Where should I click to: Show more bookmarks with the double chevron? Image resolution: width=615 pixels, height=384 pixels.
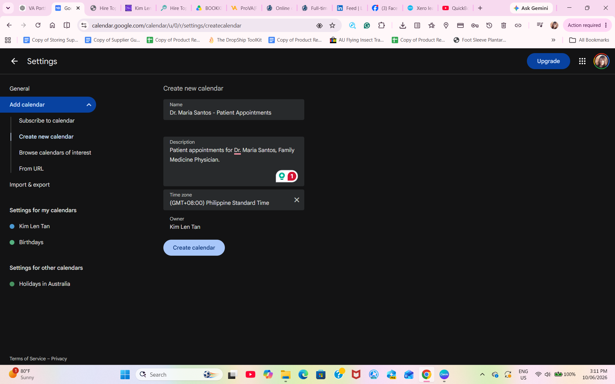(x=553, y=40)
